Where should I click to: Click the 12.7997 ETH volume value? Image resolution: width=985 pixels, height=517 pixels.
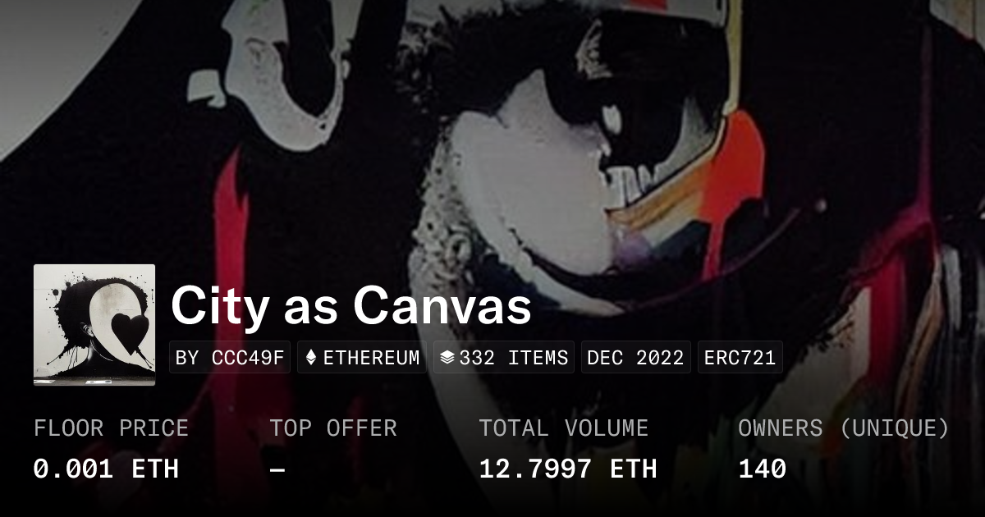(568, 469)
